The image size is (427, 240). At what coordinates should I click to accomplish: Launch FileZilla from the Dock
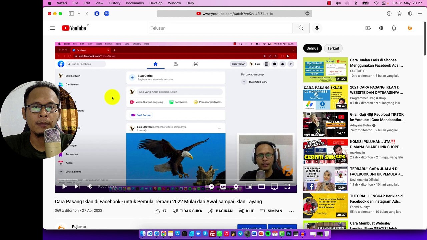(212, 234)
